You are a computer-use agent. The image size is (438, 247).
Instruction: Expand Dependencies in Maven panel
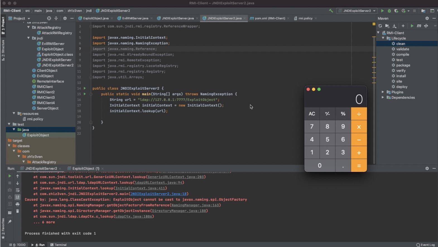pos(383,97)
